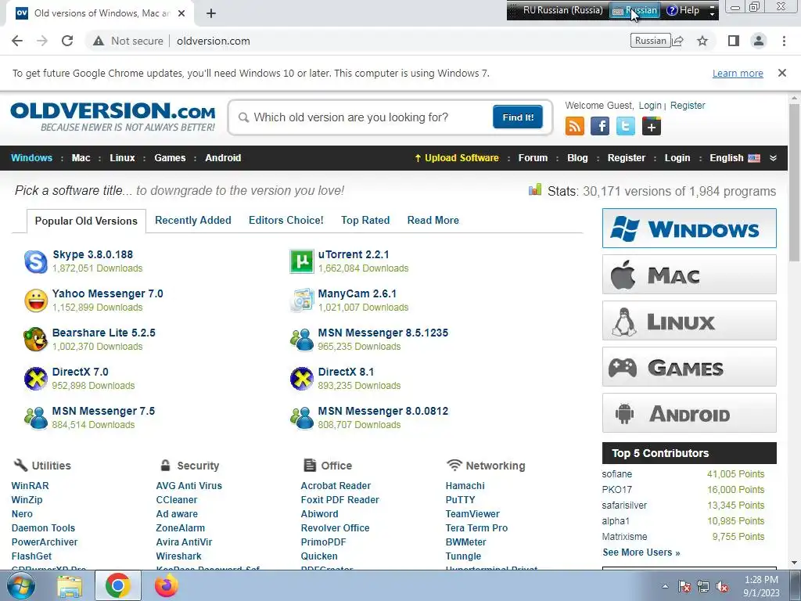Click the Learn more link
Viewport: 801px width, 601px height.
(738, 73)
